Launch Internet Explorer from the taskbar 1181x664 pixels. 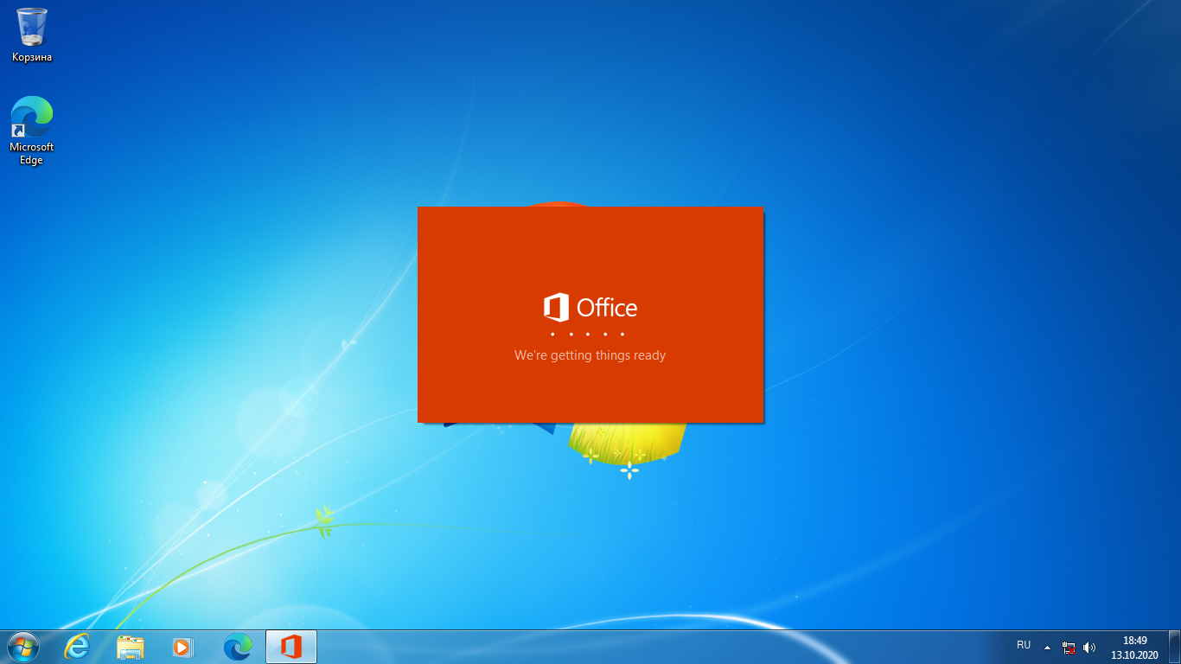coord(77,647)
